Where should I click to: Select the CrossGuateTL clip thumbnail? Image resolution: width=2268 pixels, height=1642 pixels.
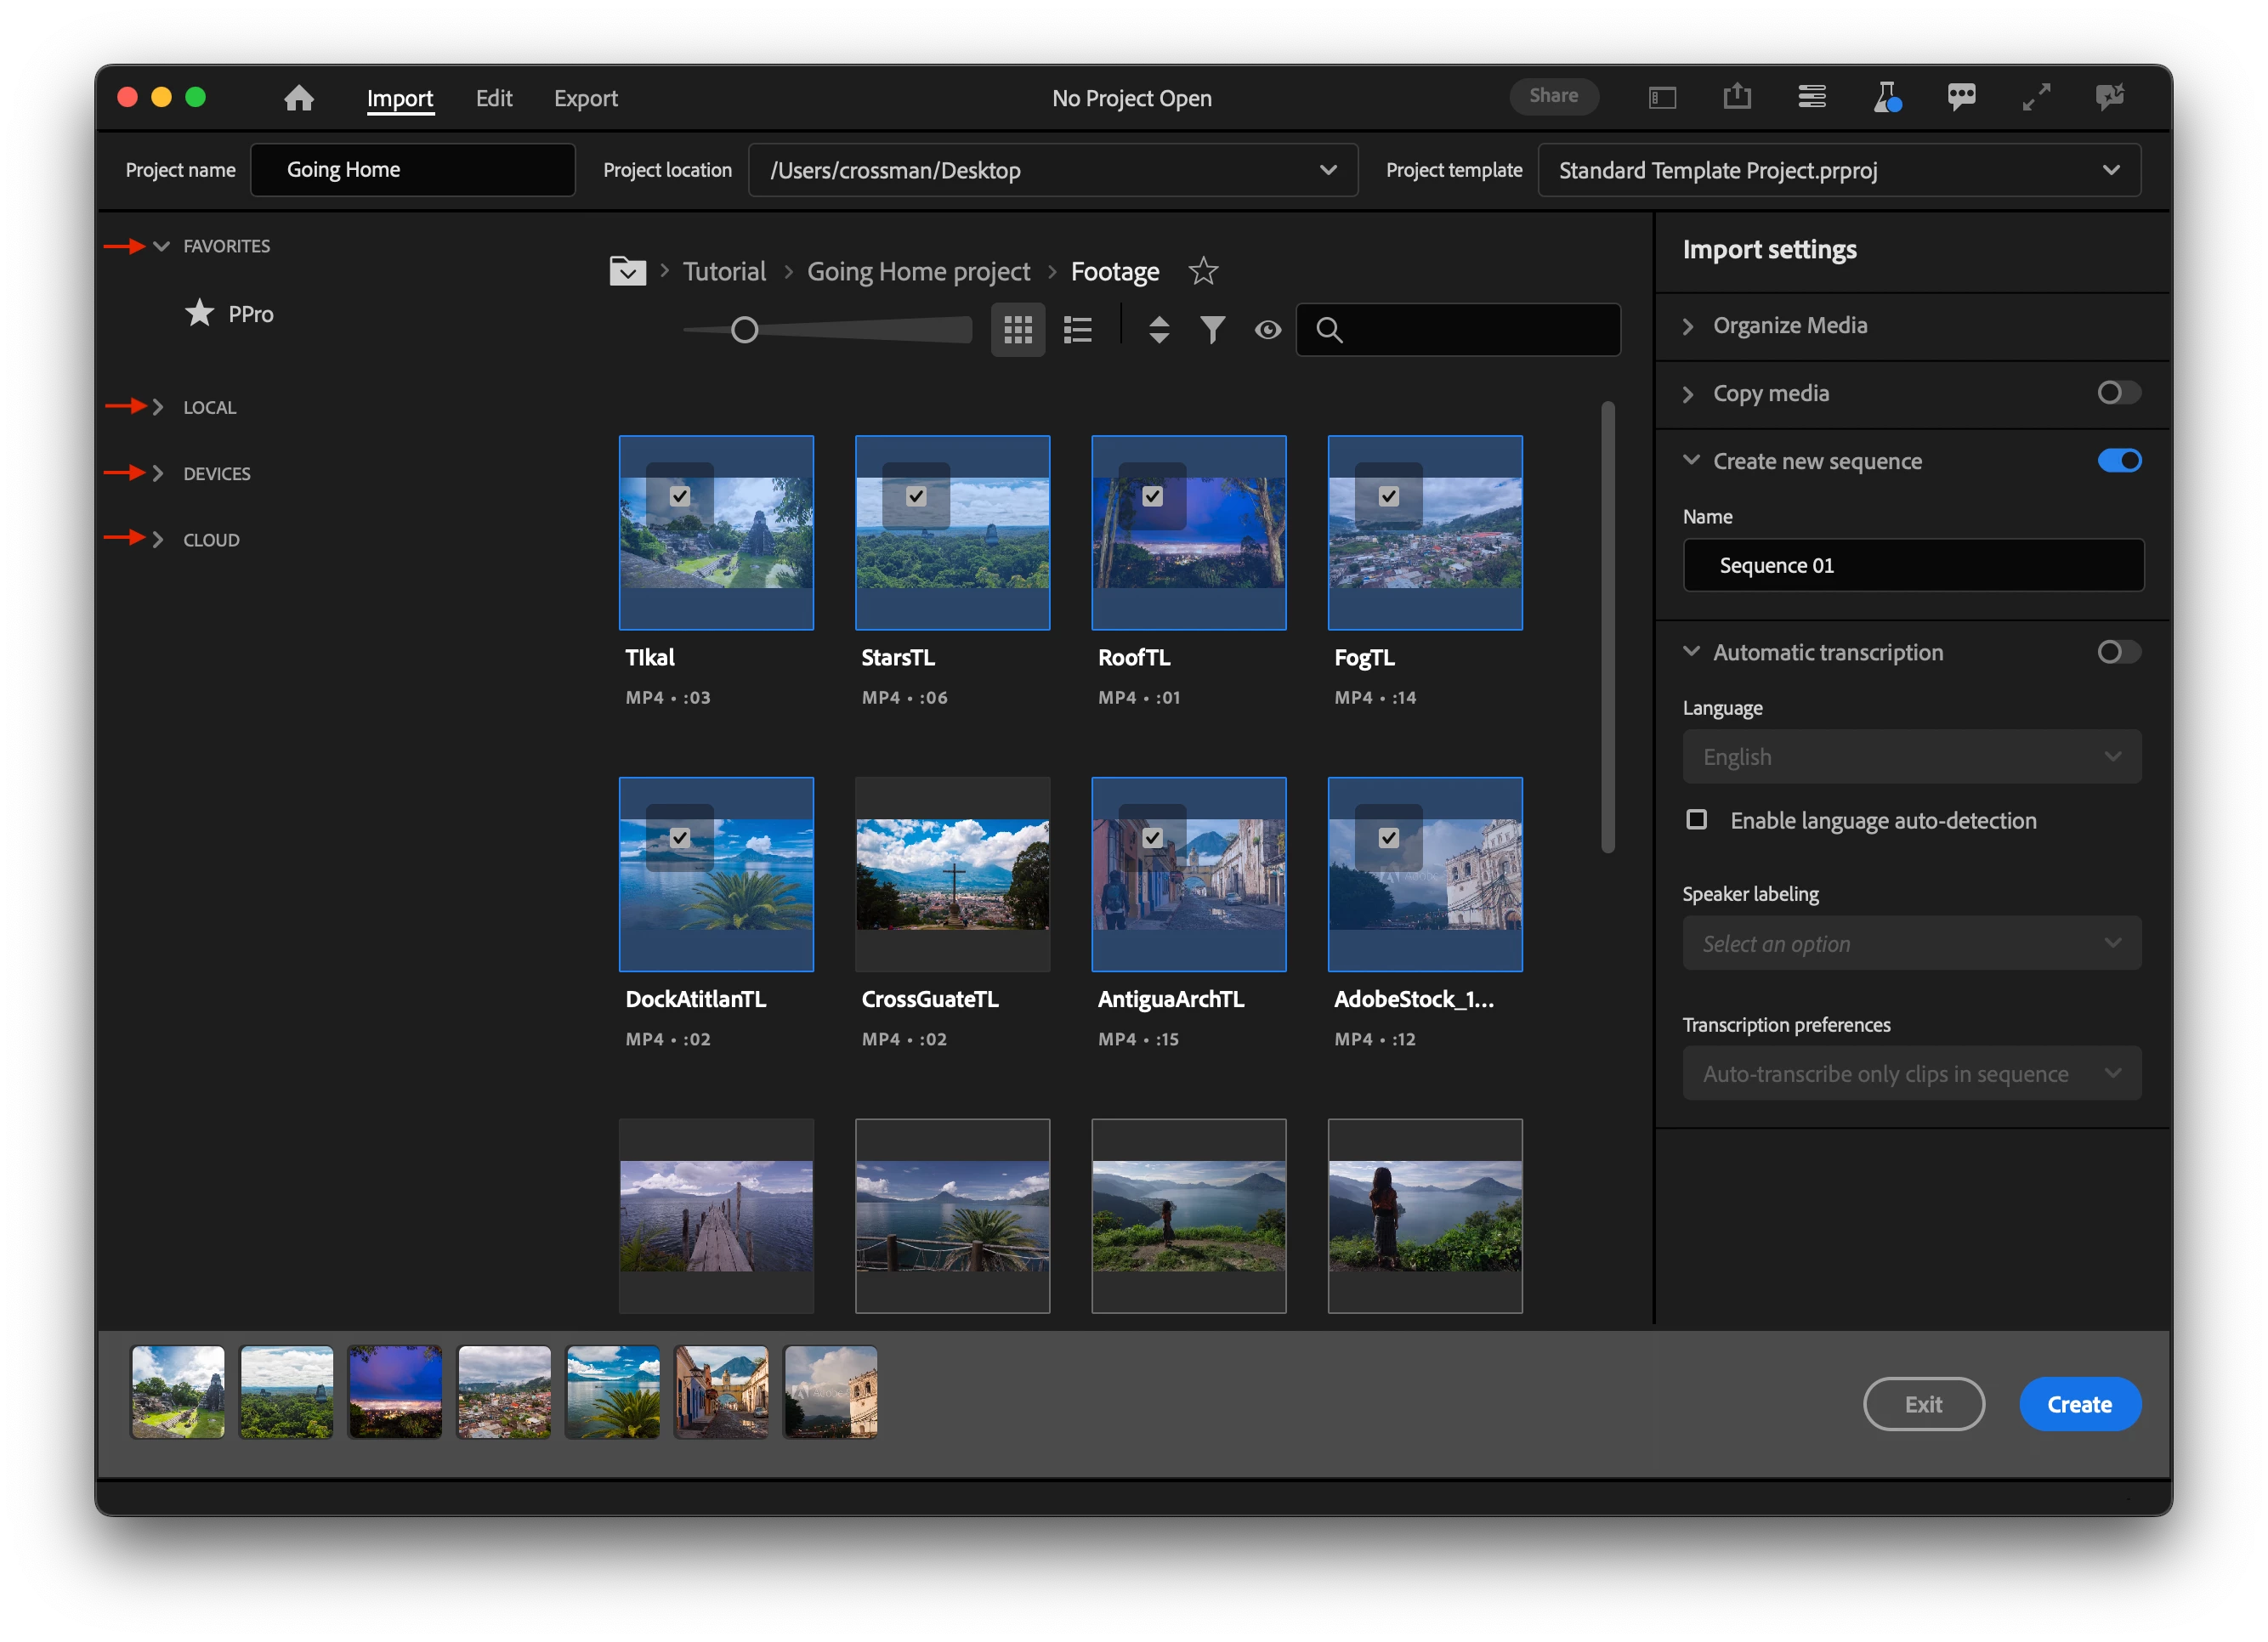pyautogui.click(x=952, y=874)
